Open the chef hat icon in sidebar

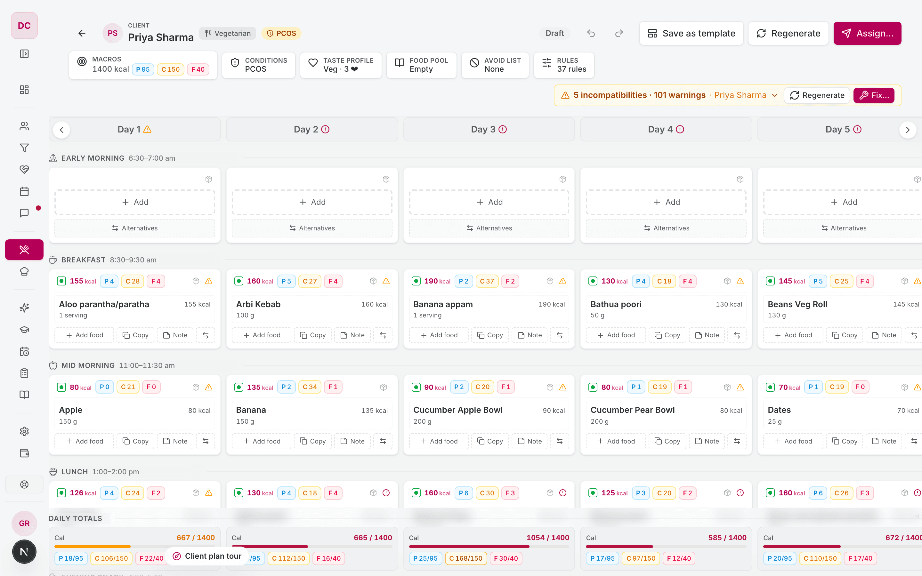click(24, 271)
